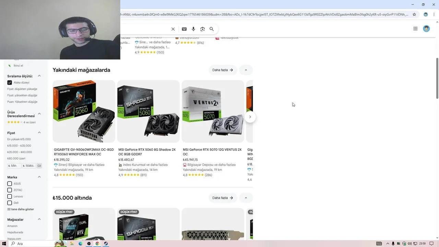Viewport: 439px width, 247px height.
Task: Search by image with Google Lens
Action: click(x=202, y=29)
